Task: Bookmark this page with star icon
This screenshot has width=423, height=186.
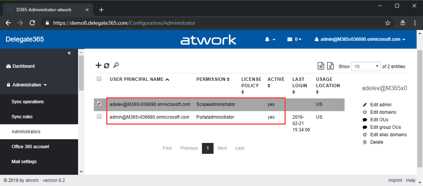Action: click(x=388, y=23)
